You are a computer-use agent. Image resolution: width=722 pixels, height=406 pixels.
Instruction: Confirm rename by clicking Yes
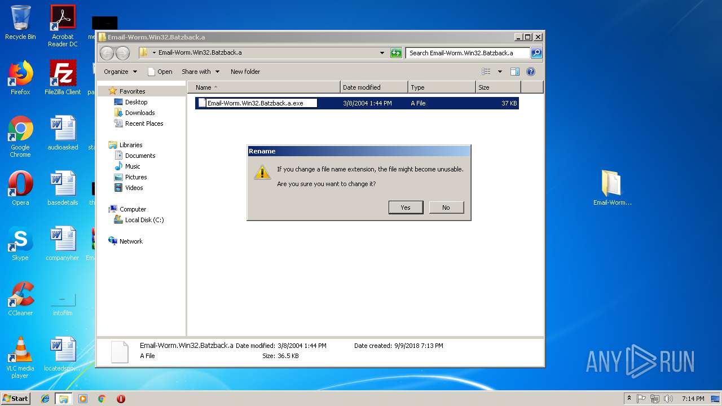[x=406, y=208]
